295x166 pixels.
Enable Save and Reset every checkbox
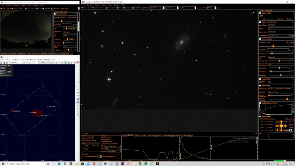pos(83,156)
